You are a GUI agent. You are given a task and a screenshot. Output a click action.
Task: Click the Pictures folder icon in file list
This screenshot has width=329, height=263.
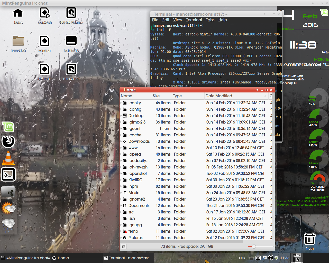coord(125,238)
